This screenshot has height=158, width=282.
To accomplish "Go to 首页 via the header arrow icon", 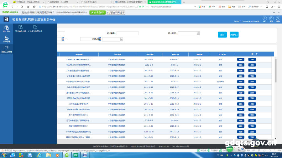I will [265, 19].
